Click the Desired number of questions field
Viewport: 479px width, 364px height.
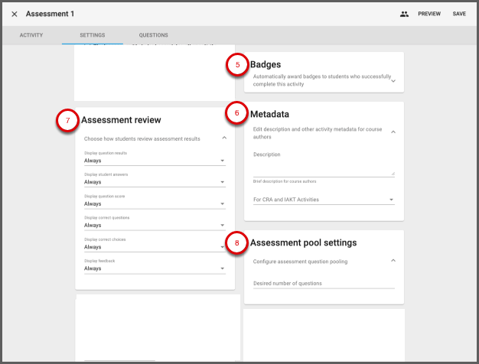[323, 283]
